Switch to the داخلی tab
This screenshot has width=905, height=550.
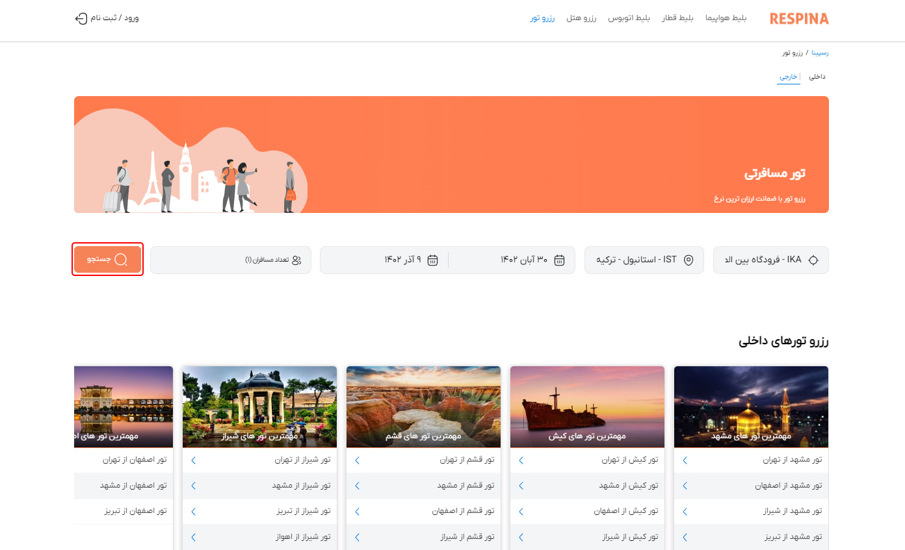(817, 76)
